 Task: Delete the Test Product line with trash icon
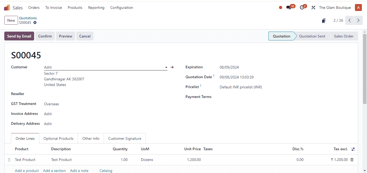coord(352,160)
